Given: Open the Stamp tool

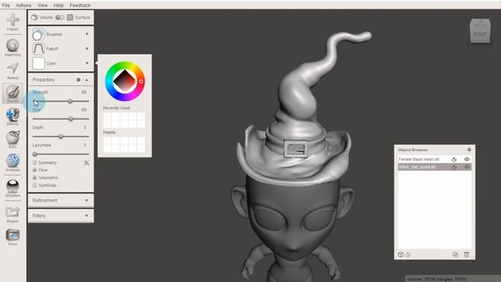Looking at the screenshot, I should point(13,117).
